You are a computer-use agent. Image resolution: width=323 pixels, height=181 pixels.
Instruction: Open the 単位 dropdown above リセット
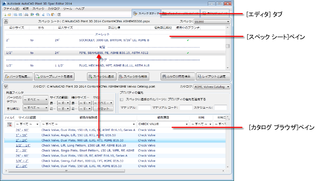pyautogui.click(x=103, y=103)
